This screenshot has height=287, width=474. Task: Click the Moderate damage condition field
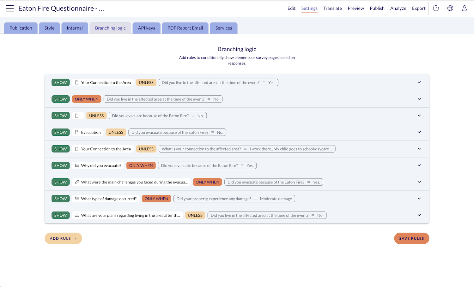[234, 199]
